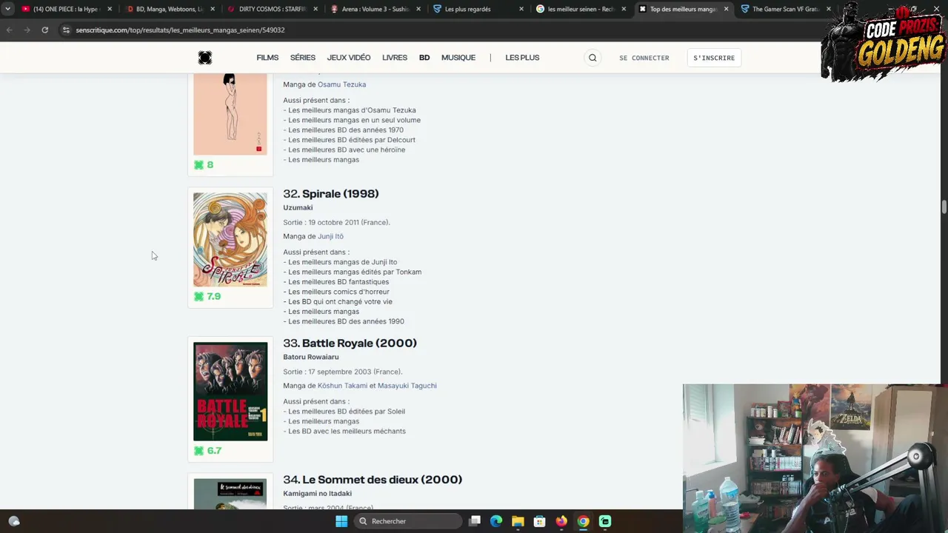Switch to the DIRTY COSMOS tab
The image size is (948, 533).
(x=272, y=9)
